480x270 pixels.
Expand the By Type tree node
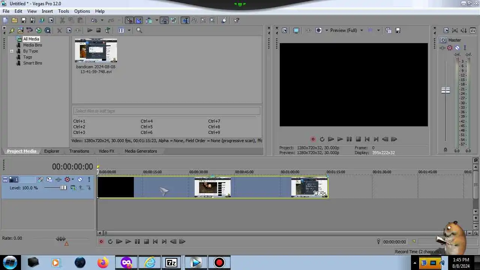click(12, 51)
